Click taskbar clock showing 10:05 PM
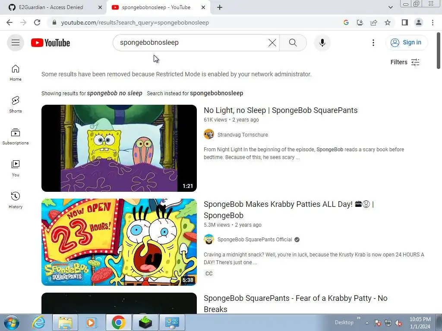The image size is (442, 331). coord(420,323)
